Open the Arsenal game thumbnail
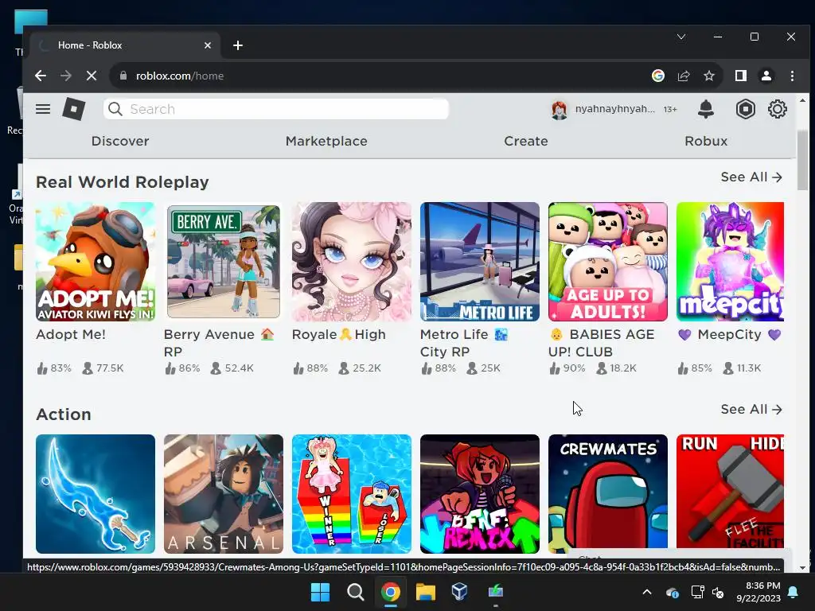 point(224,494)
